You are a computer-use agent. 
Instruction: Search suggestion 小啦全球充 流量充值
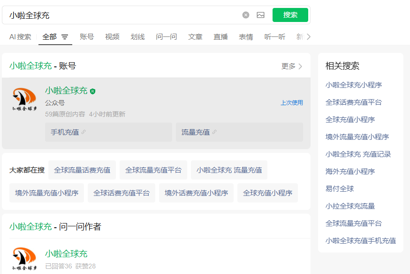(x=229, y=170)
